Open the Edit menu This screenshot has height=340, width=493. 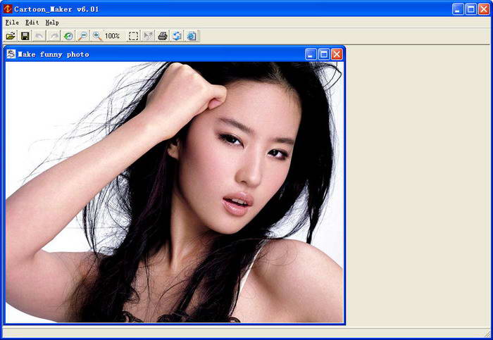(x=32, y=23)
